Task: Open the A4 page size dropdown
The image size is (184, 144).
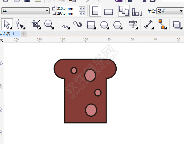Action: (x=25, y=11)
